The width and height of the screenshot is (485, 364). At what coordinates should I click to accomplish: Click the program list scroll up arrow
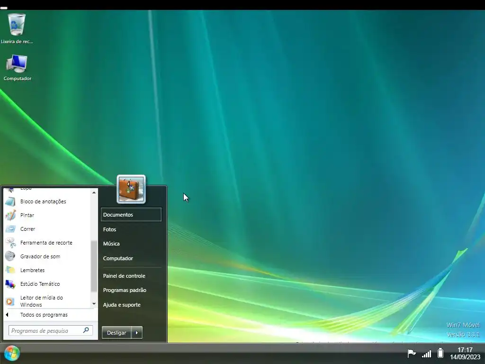coord(94,192)
